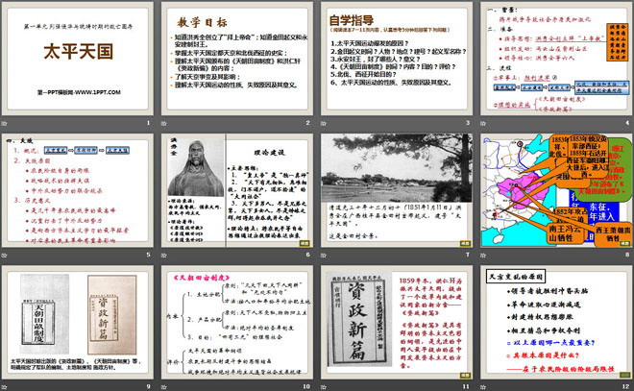Click slide number 7 label

tap(468, 255)
